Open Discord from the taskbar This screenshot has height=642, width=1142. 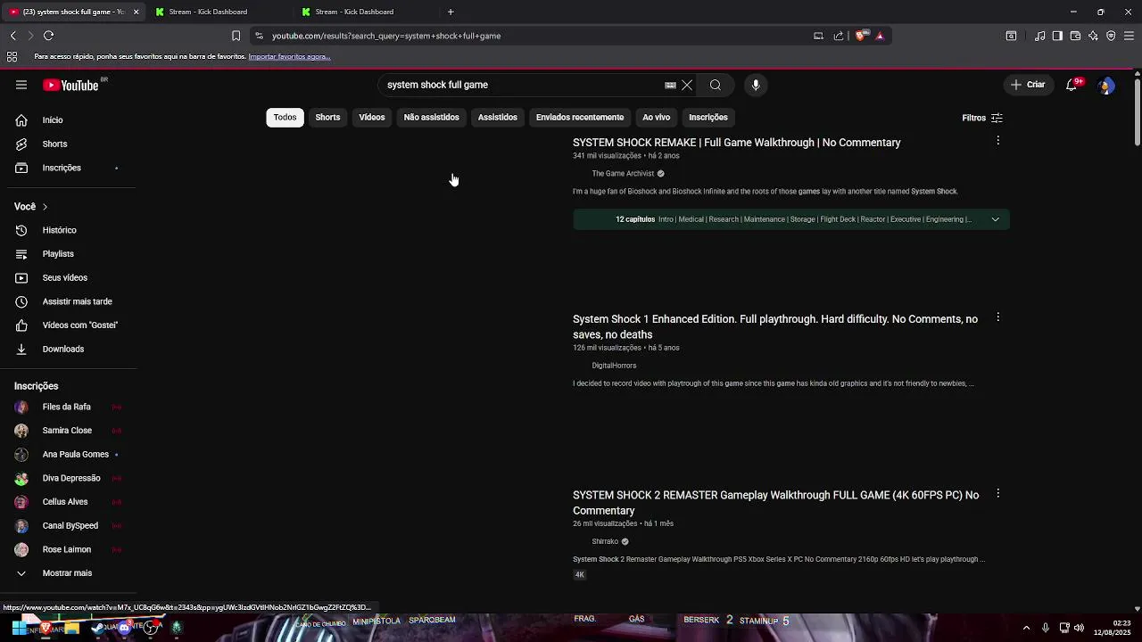124,628
